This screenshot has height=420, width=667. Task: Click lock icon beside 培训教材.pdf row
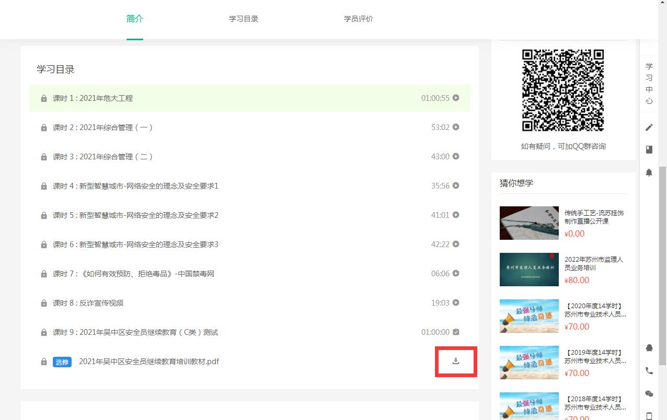(44, 361)
